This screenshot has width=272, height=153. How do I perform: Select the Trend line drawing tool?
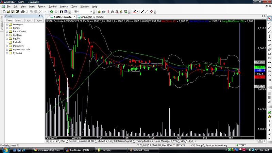point(269,23)
